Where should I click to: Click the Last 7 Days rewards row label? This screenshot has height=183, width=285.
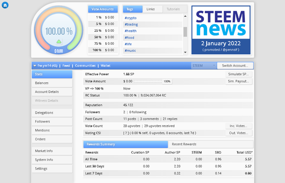coord(94,173)
